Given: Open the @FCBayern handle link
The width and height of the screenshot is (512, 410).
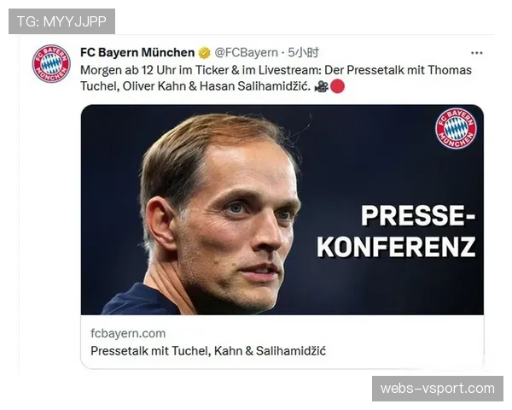Looking at the screenshot, I should (247, 53).
